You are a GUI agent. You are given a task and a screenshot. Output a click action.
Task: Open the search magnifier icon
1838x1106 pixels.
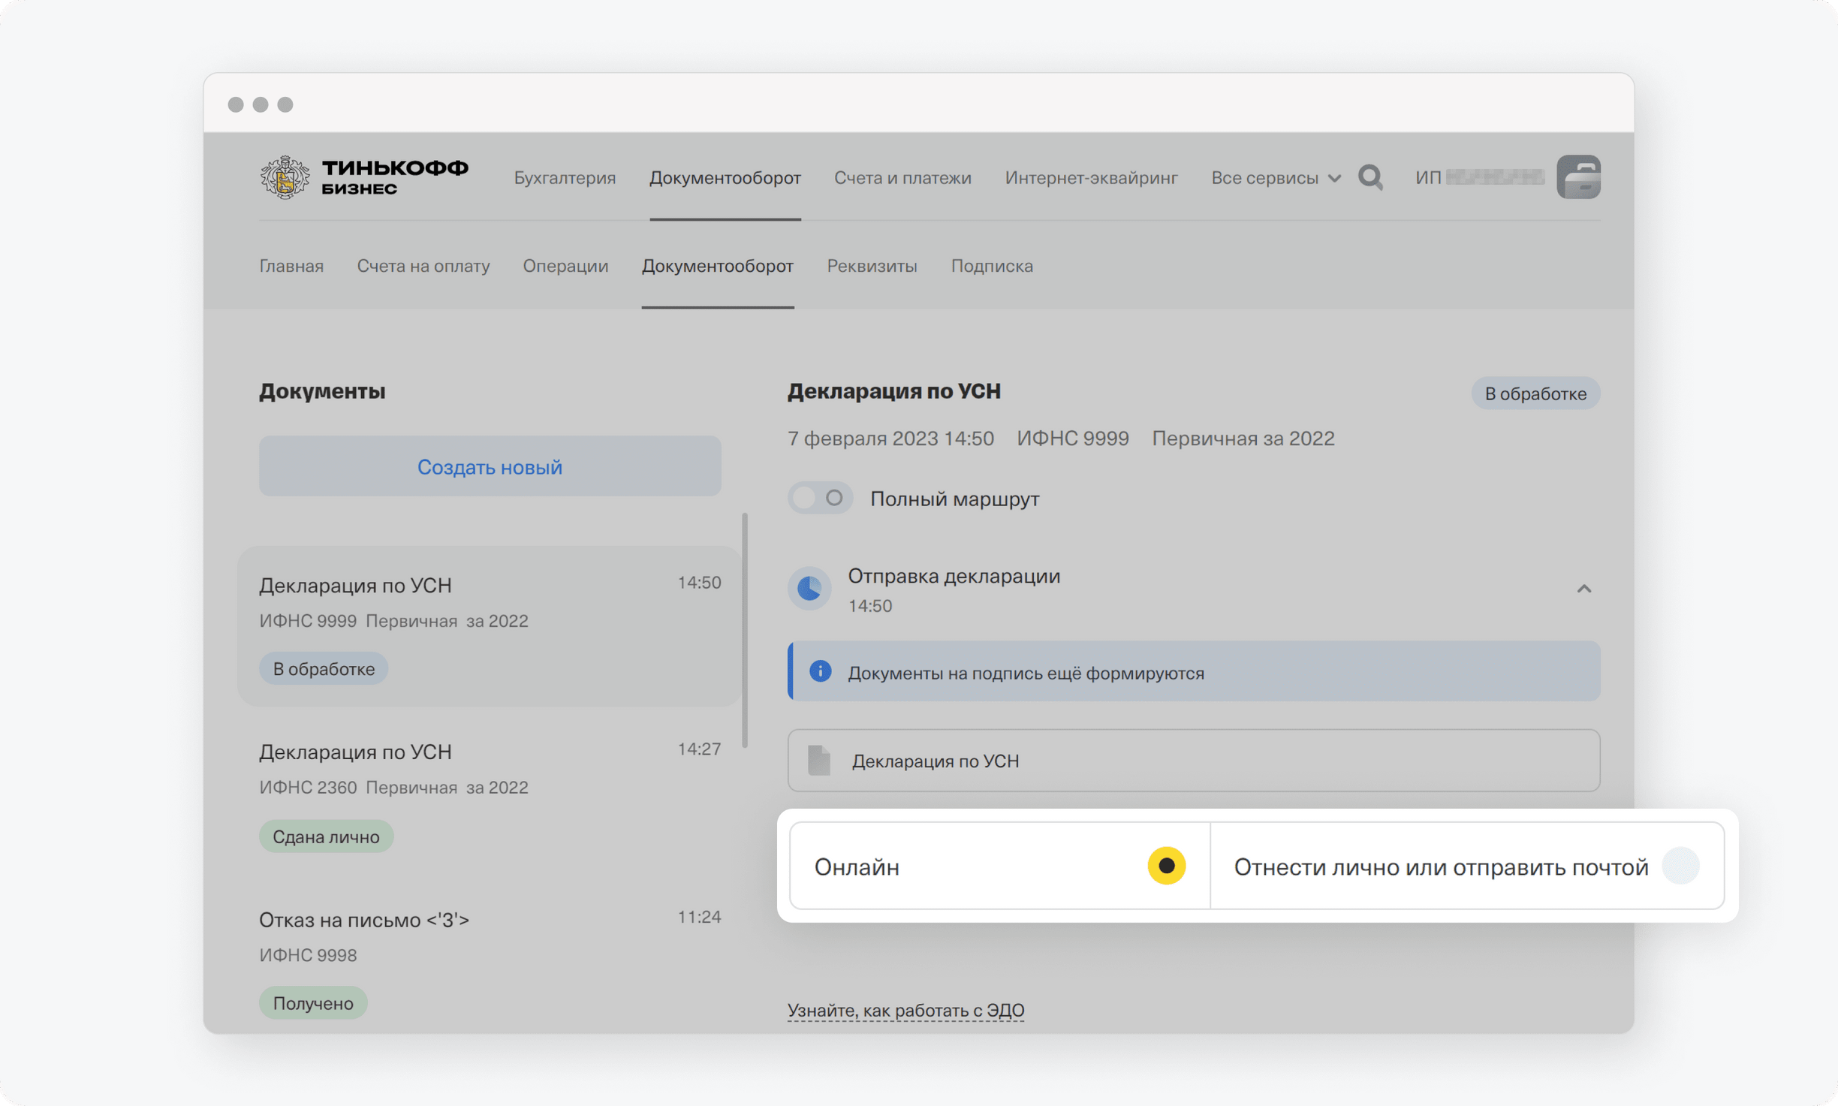pyautogui.click(x=1370, y=178)
